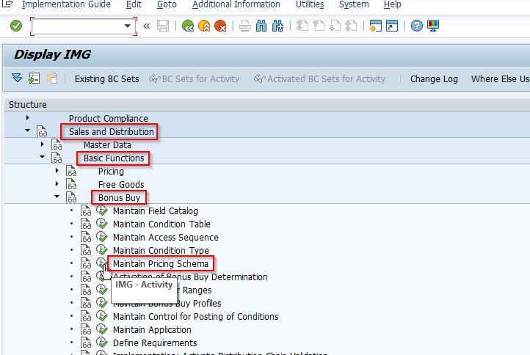Collapse the Basic Functions node

coord(43,157)
